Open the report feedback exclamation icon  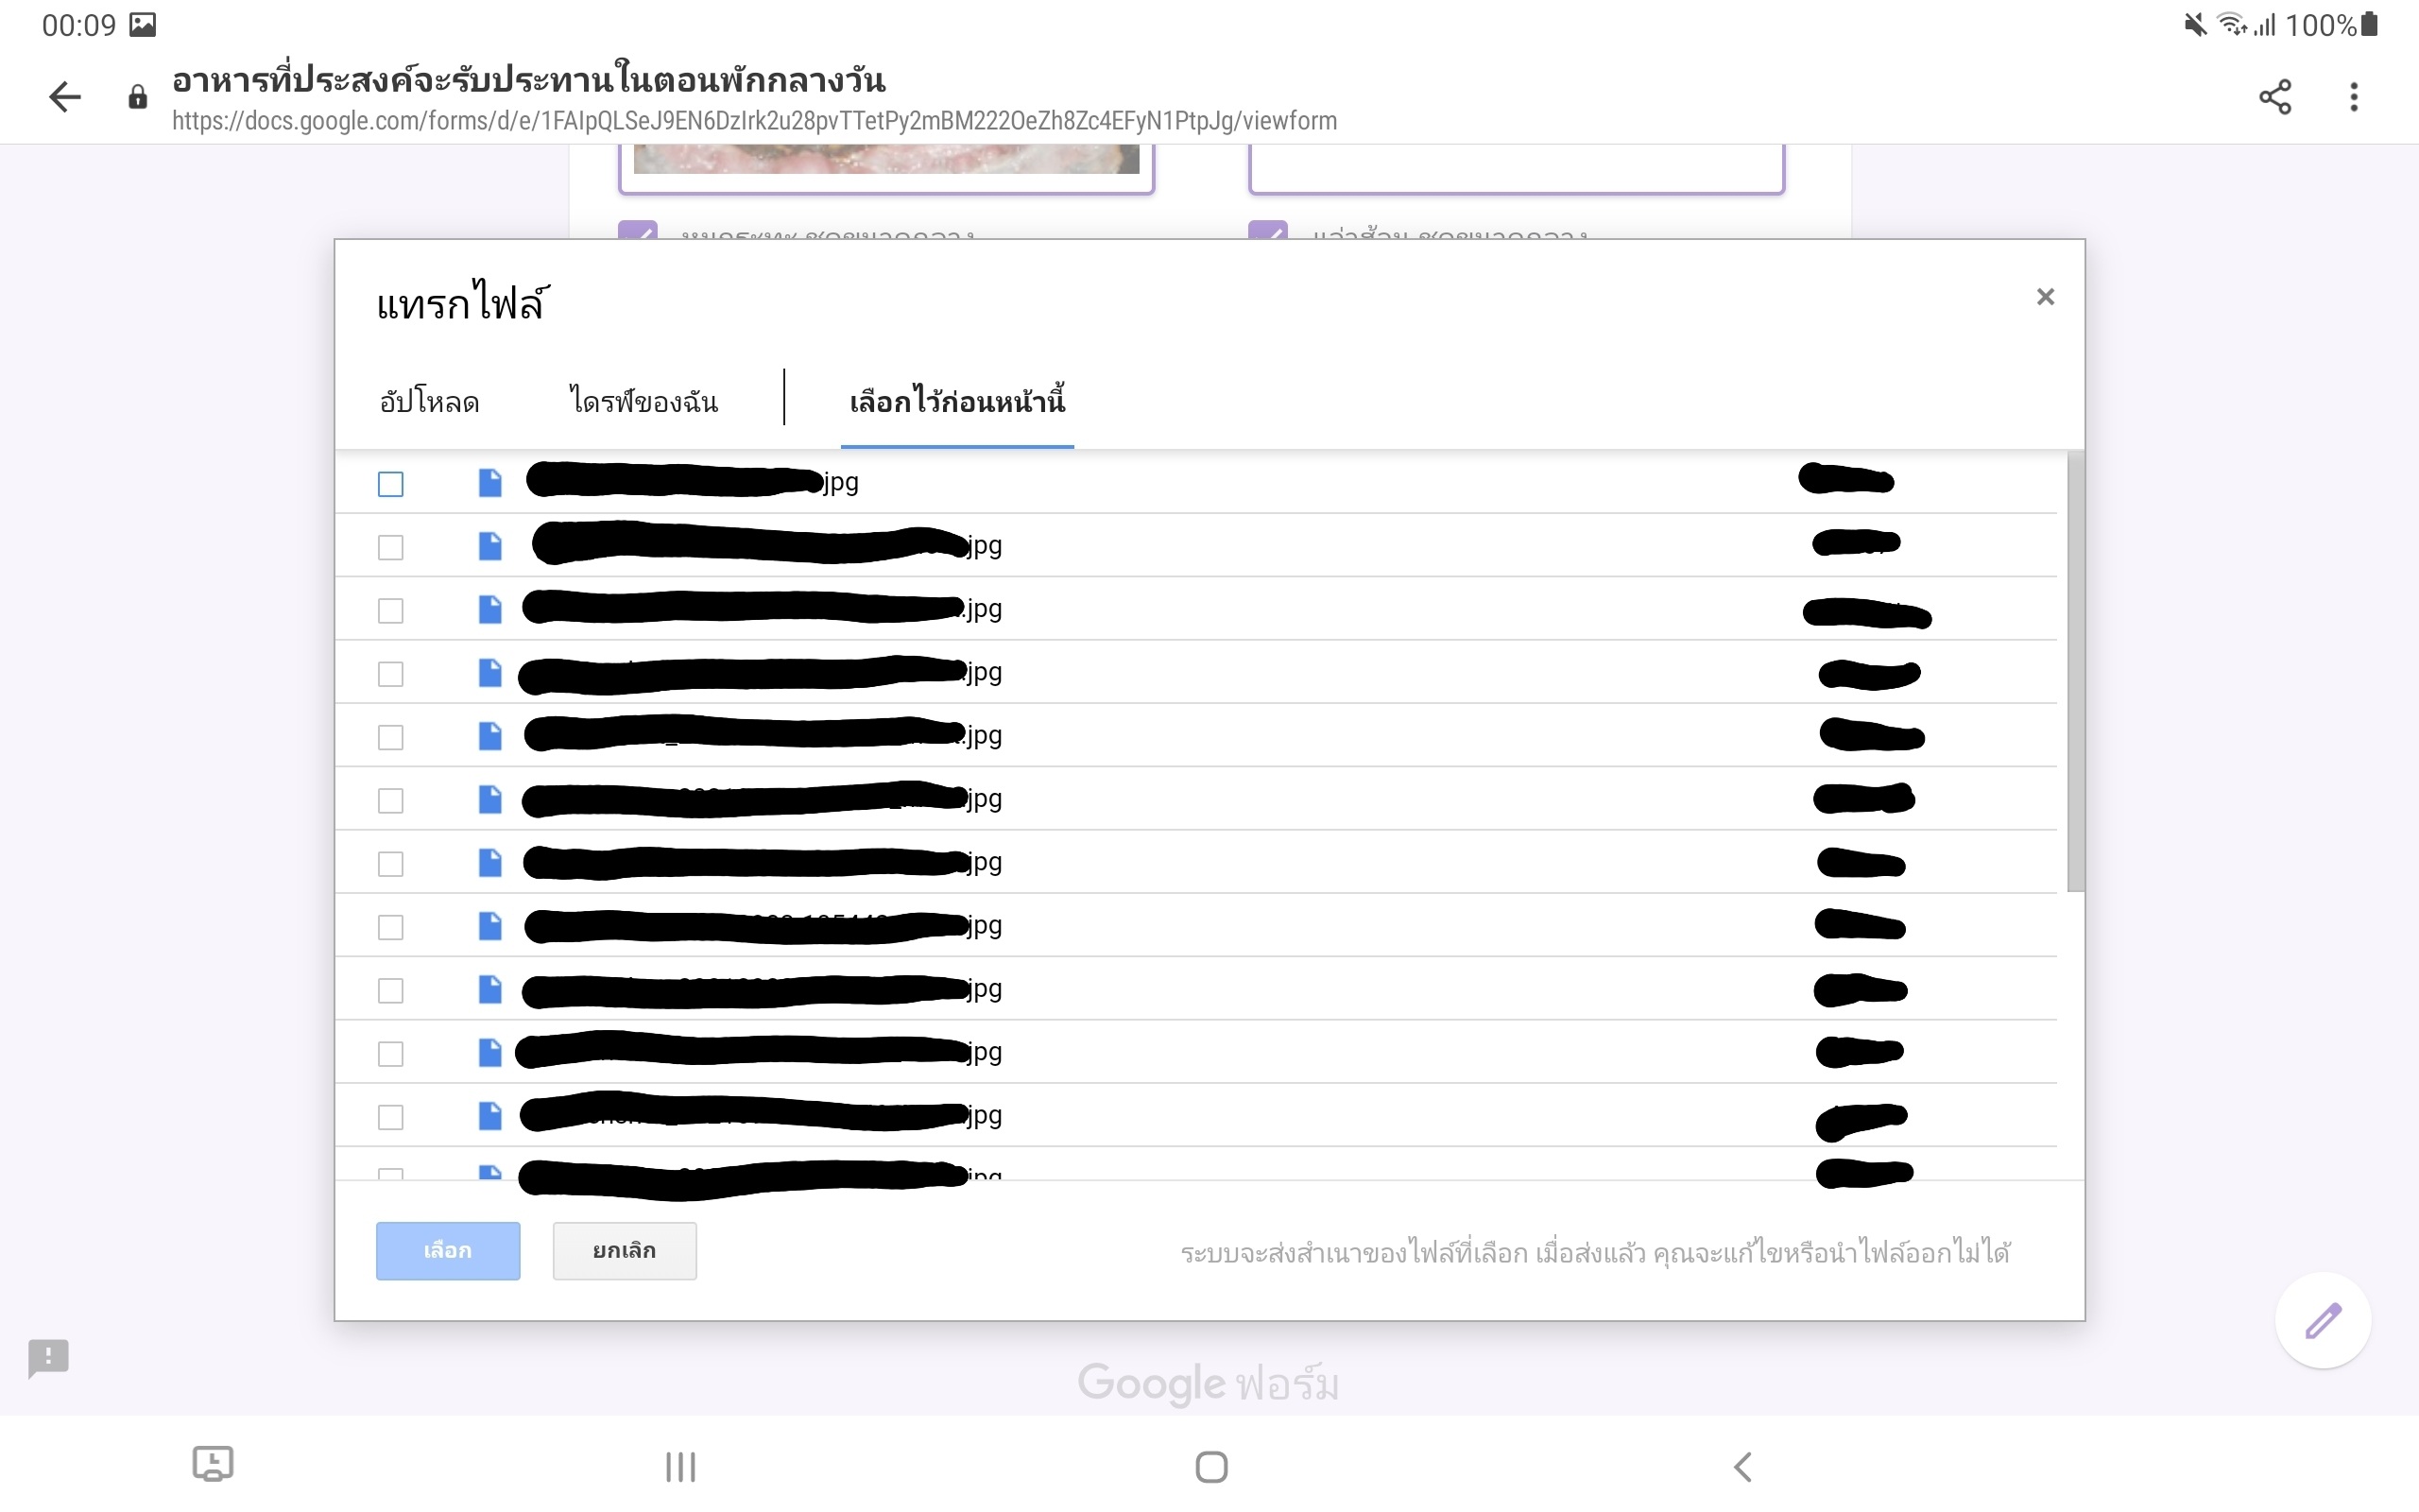[x=48, y=1358]
